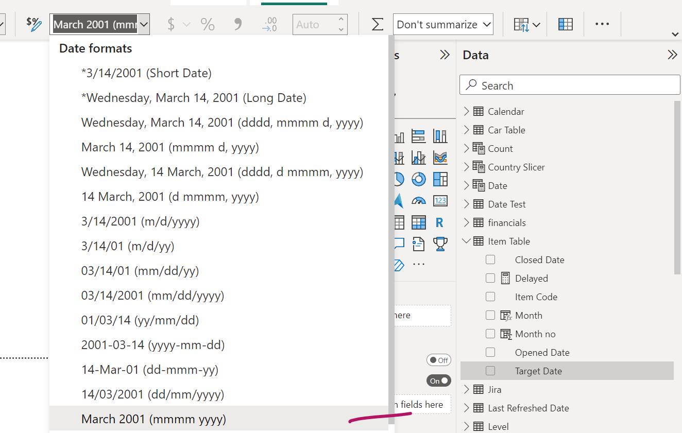Select line and clustered column chart

pos(418,157)
